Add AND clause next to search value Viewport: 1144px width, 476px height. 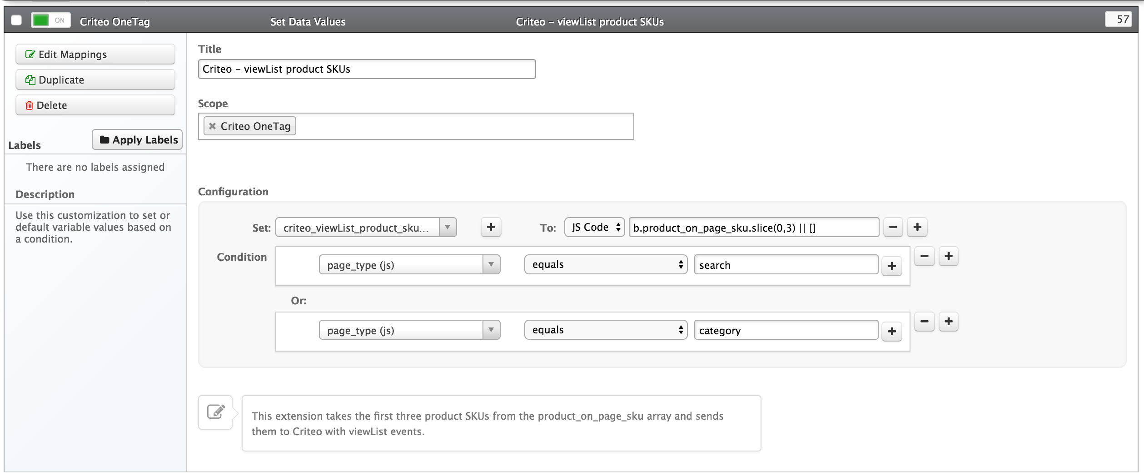(x=892, y=266)
